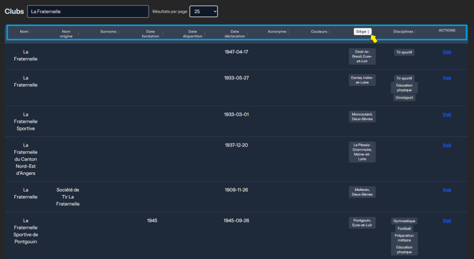Click the Clubs page heading
The width and height of the screenshot is (474, 259).
coord(14,11)
